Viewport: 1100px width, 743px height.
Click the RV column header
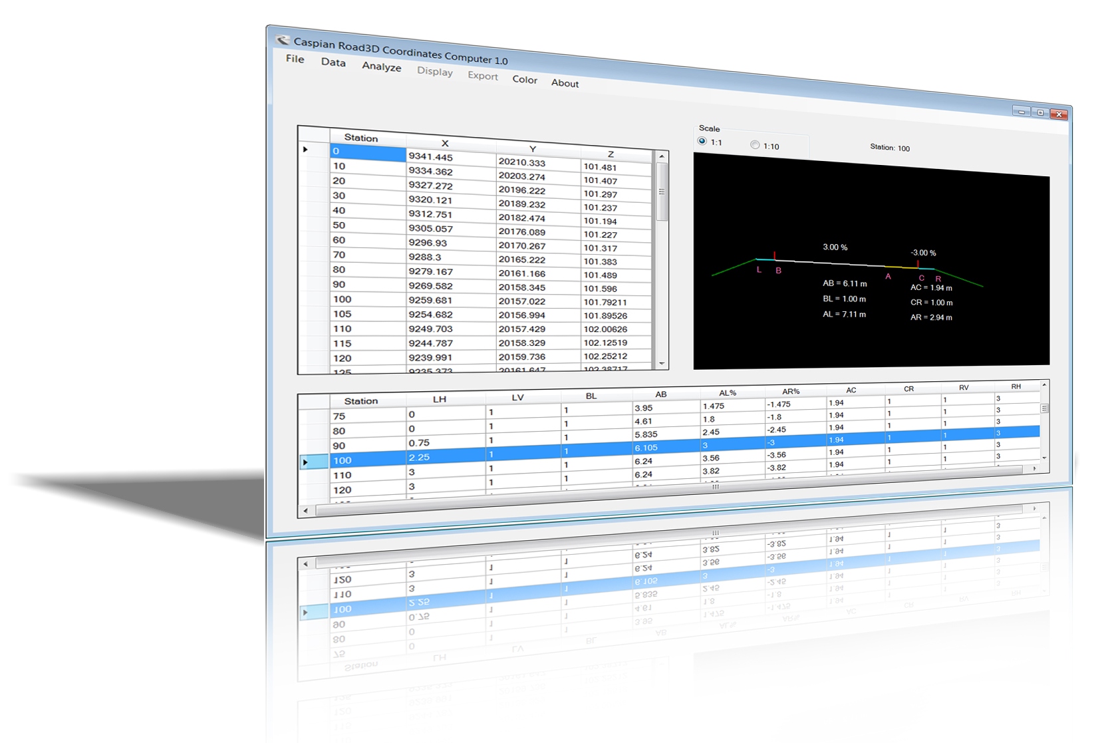pos(964,388)
